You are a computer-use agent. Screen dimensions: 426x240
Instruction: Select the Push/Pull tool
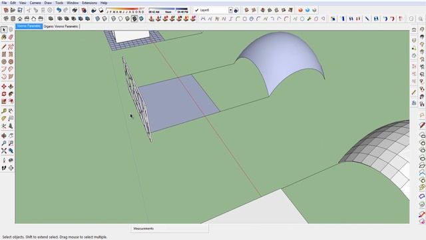pos(11,87)
